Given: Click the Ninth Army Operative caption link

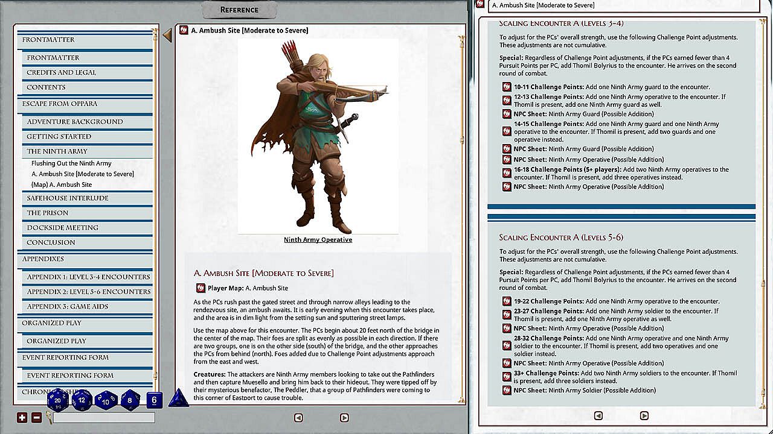Looking at the screenshot, I should 318,240.
